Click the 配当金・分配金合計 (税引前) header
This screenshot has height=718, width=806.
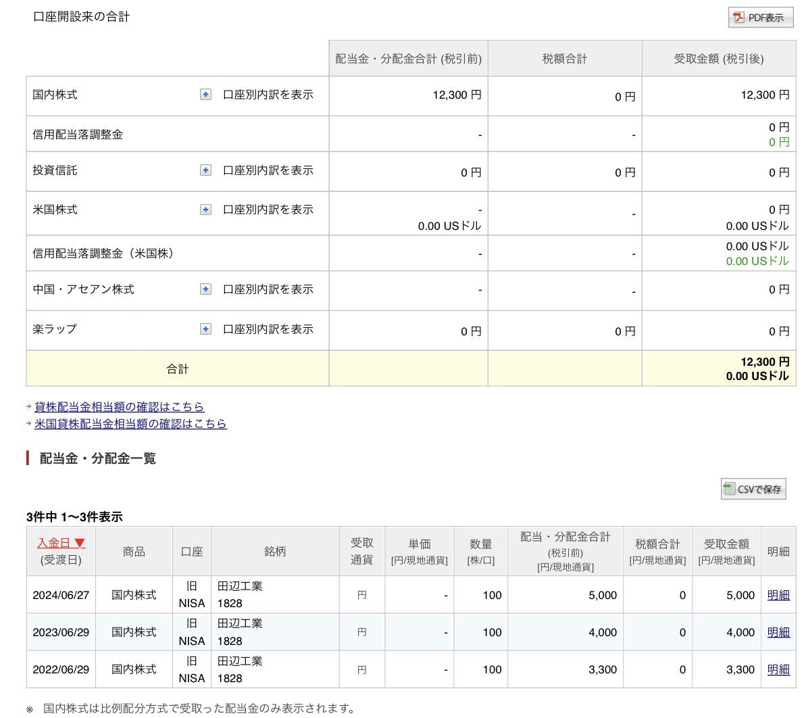pos(409,59)
